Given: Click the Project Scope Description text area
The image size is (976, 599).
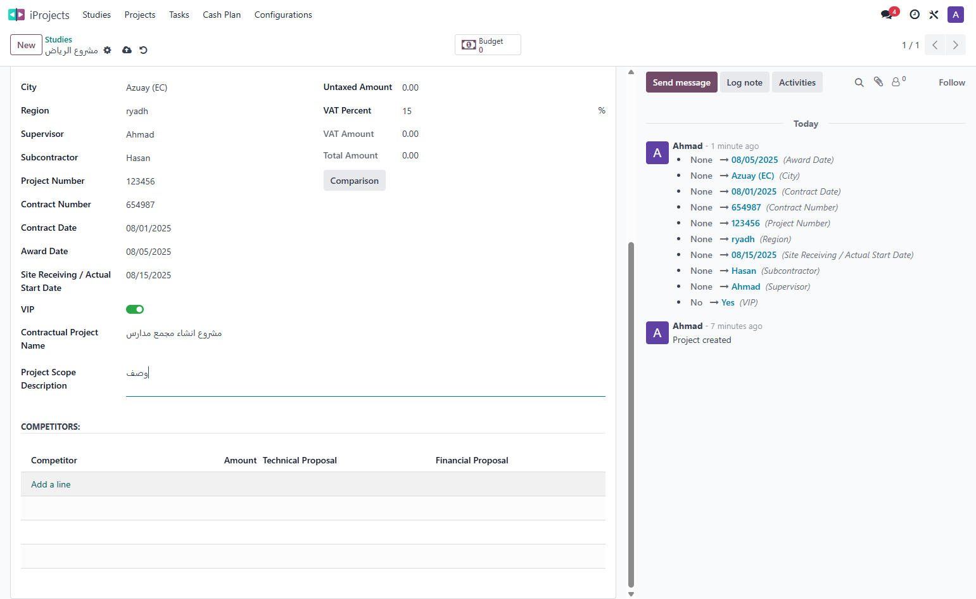Looking at the screenshot, I should coord(365,380).
